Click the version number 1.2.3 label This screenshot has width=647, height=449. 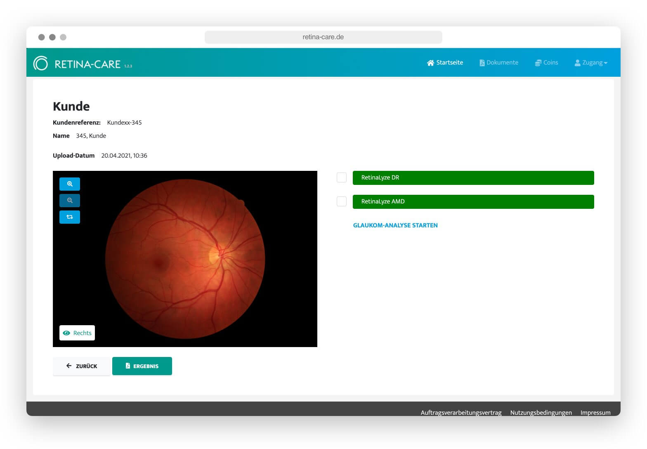[128, 66]
